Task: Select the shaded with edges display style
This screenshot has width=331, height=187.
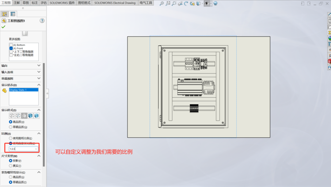Action: 30,115
